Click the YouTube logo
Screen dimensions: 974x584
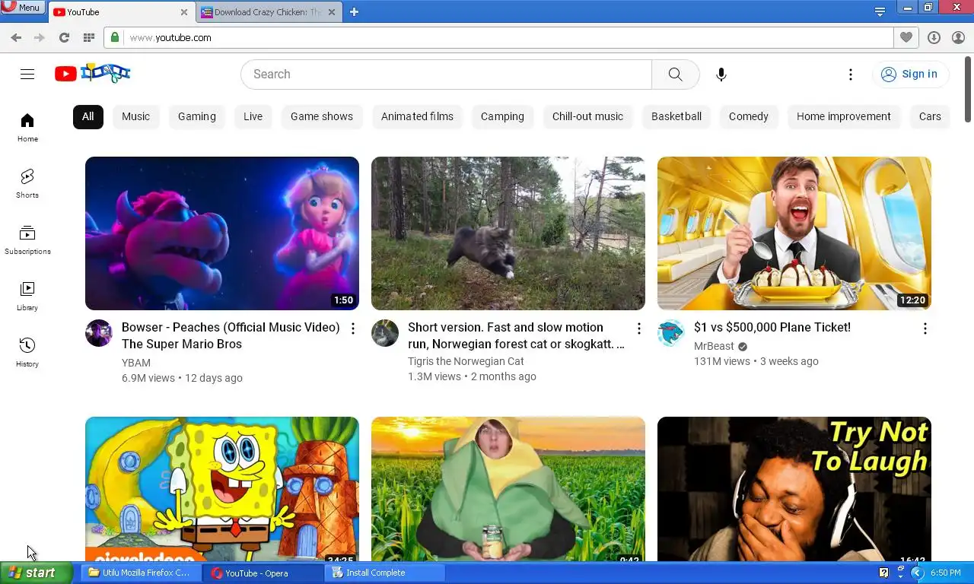coord(93,74)
